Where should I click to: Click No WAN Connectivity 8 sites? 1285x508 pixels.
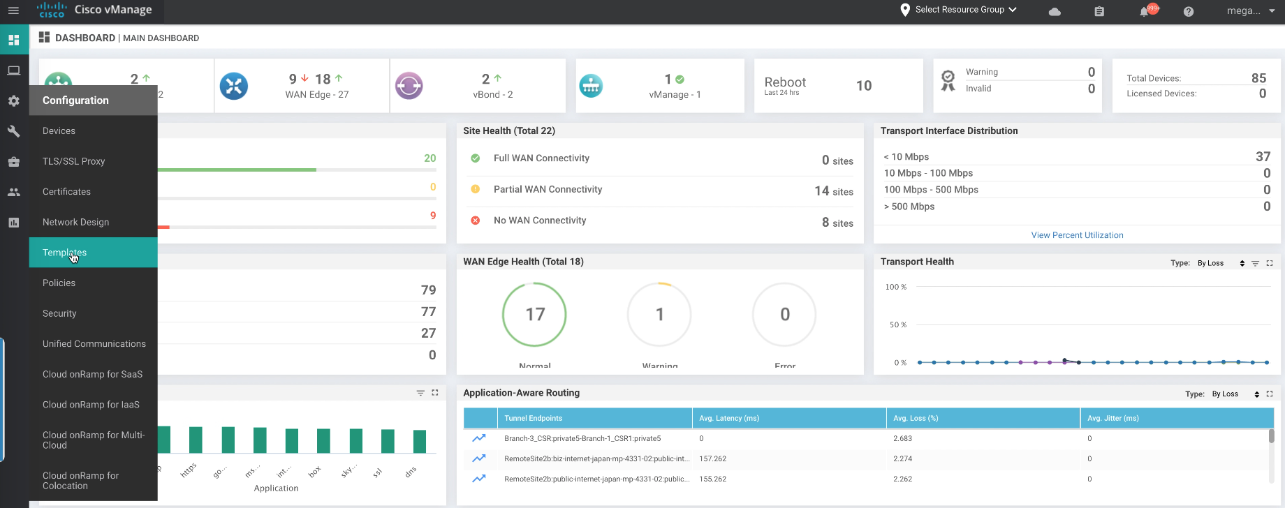(661, 221)
